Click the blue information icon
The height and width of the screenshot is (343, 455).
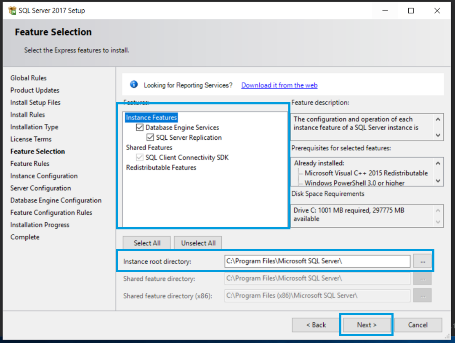(x=133, y=84)
